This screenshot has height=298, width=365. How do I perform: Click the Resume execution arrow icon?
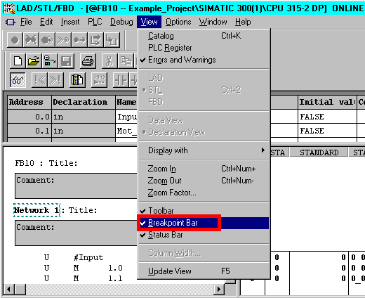click(x=79, y=40)
